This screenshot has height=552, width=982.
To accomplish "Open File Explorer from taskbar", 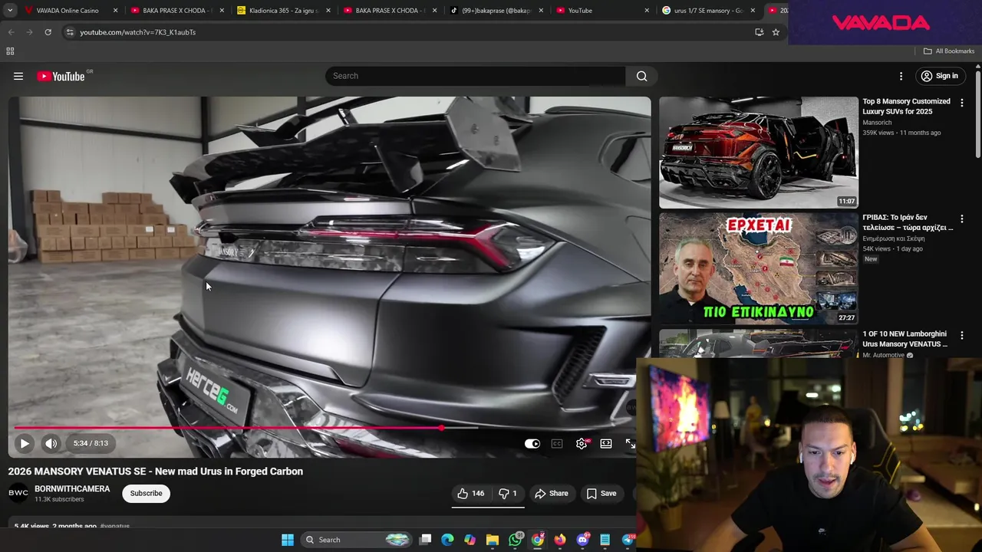I will [x=493, y=540].
